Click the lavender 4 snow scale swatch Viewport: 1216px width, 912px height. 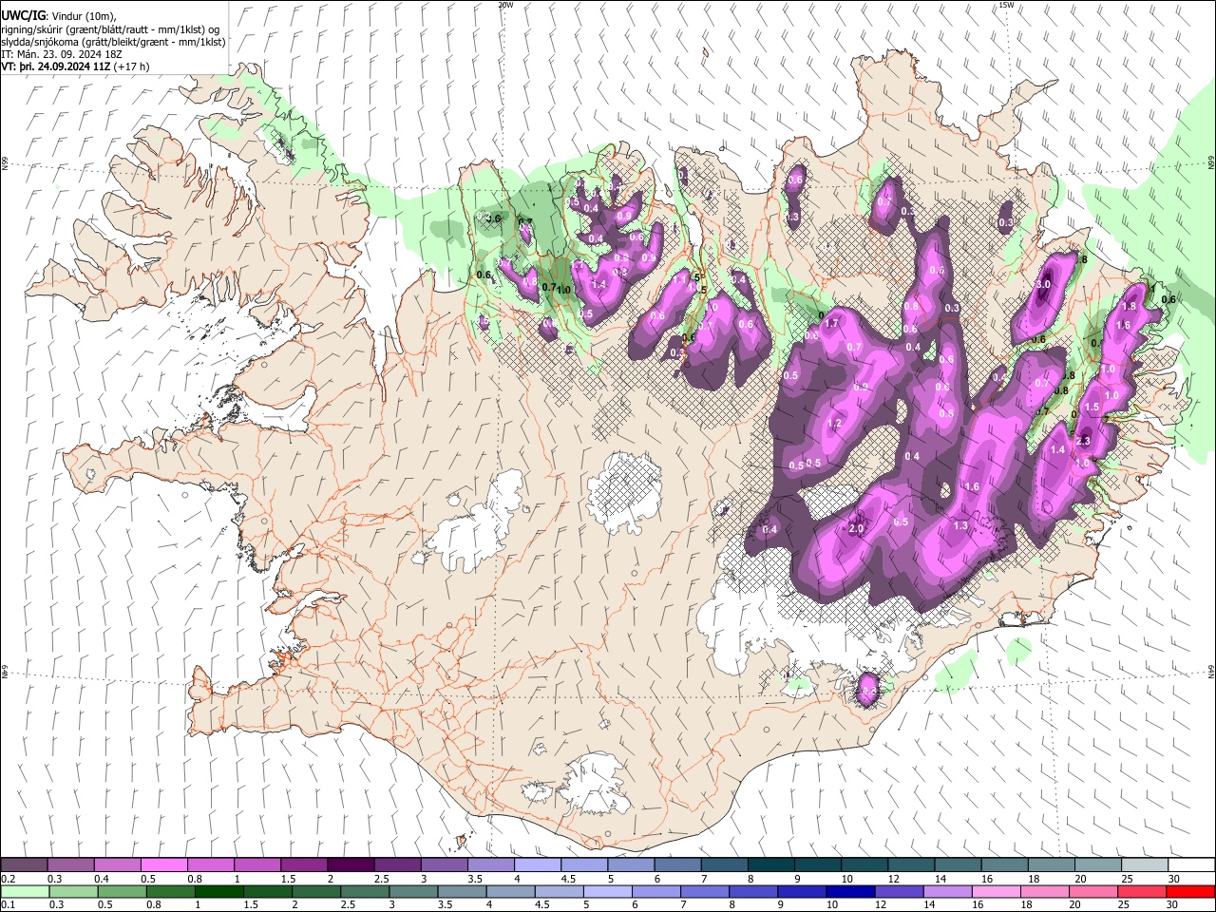pyautogui.click(x=536, y=865)
